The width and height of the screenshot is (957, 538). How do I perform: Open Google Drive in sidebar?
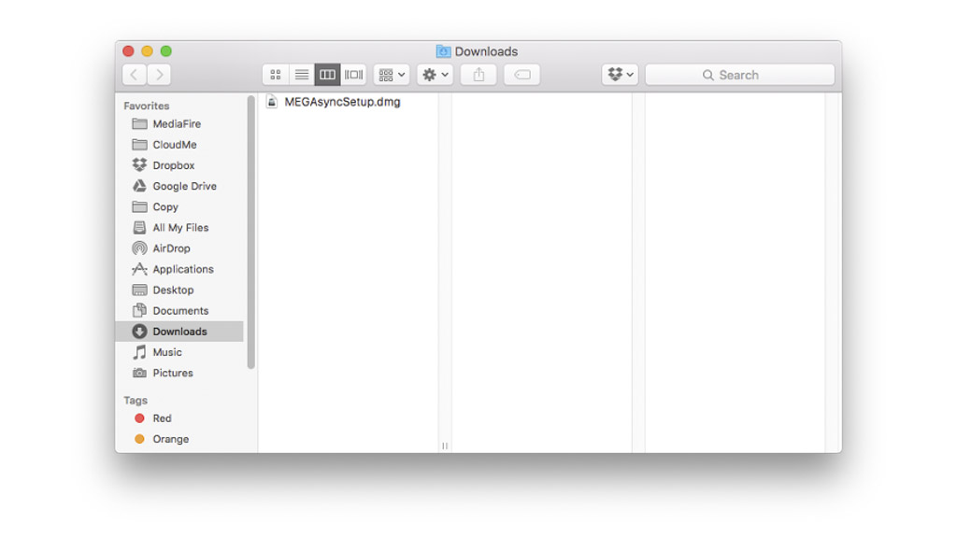pyautogui.click(x=183, y=186)
